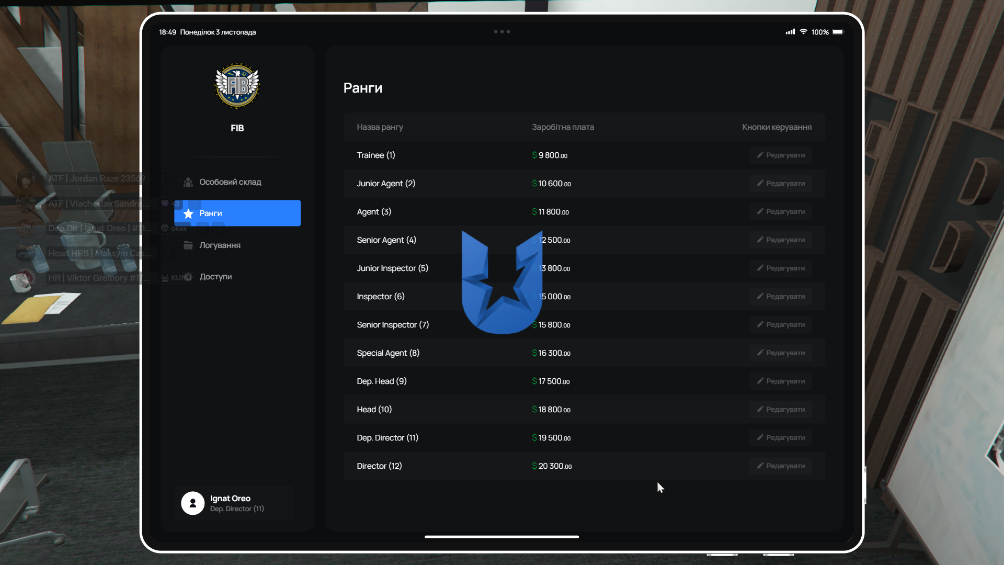Click the Agent (3) rank name
Image resolution: width=1004 pixels, height=565 pixels.
pos(374,212)
